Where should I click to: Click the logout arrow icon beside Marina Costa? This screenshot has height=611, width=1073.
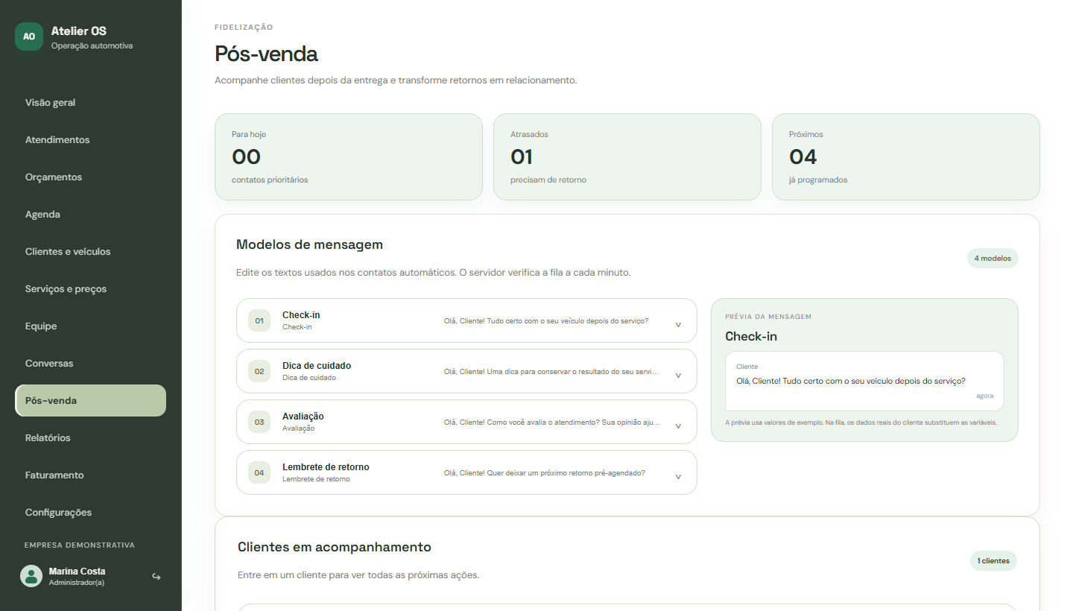pyautogui.click(x=156, y=576)
